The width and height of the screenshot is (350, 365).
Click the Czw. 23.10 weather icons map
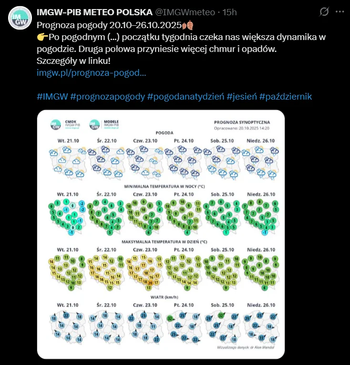click(x=144, y=161)
